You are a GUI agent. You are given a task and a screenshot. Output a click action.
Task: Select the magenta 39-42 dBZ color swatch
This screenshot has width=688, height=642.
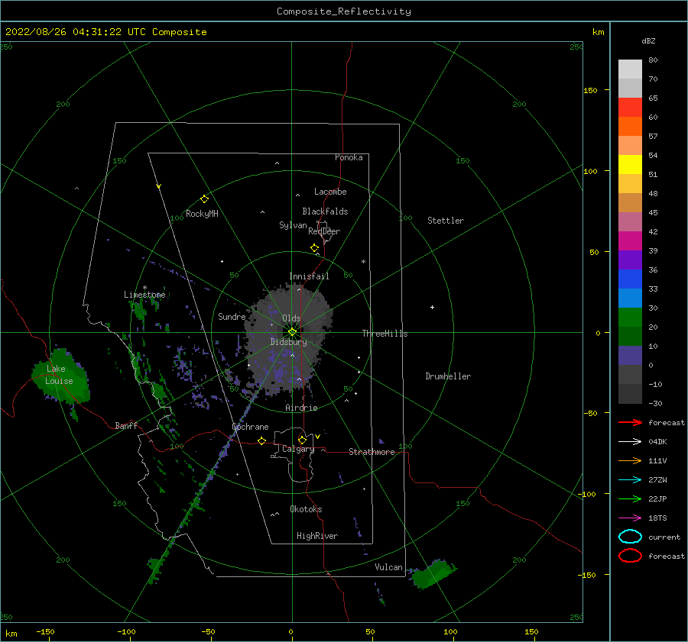[x=630, y=241]
